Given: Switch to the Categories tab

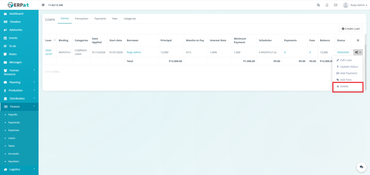Looking at the screenshot, I should pos(130,18).
